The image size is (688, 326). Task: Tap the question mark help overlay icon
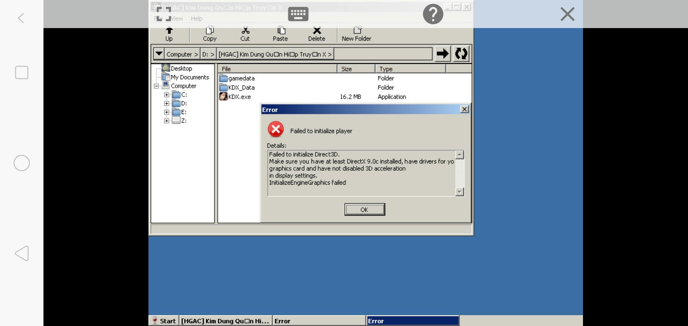click(433, 14)
